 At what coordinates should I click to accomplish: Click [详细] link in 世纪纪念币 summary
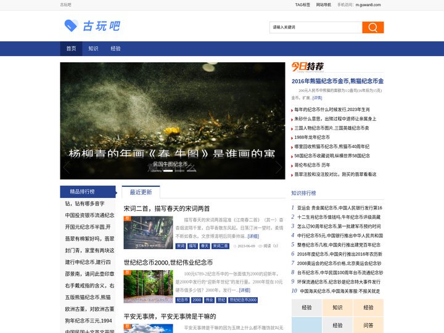click(x=245, y=290)
